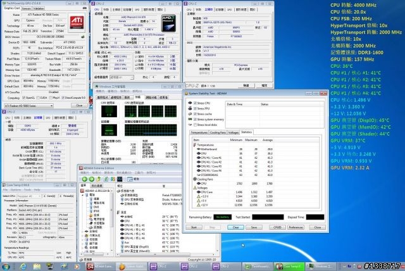Click the Up level arrow in AIDA64 toolbar
This screenshot has width=405, height=271.
click(99, 179)
